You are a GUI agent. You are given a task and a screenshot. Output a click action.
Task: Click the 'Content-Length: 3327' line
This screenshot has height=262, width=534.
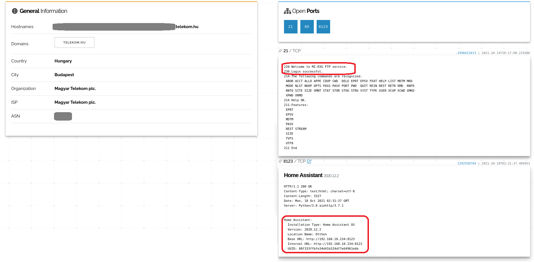click(x=303, y=196)
